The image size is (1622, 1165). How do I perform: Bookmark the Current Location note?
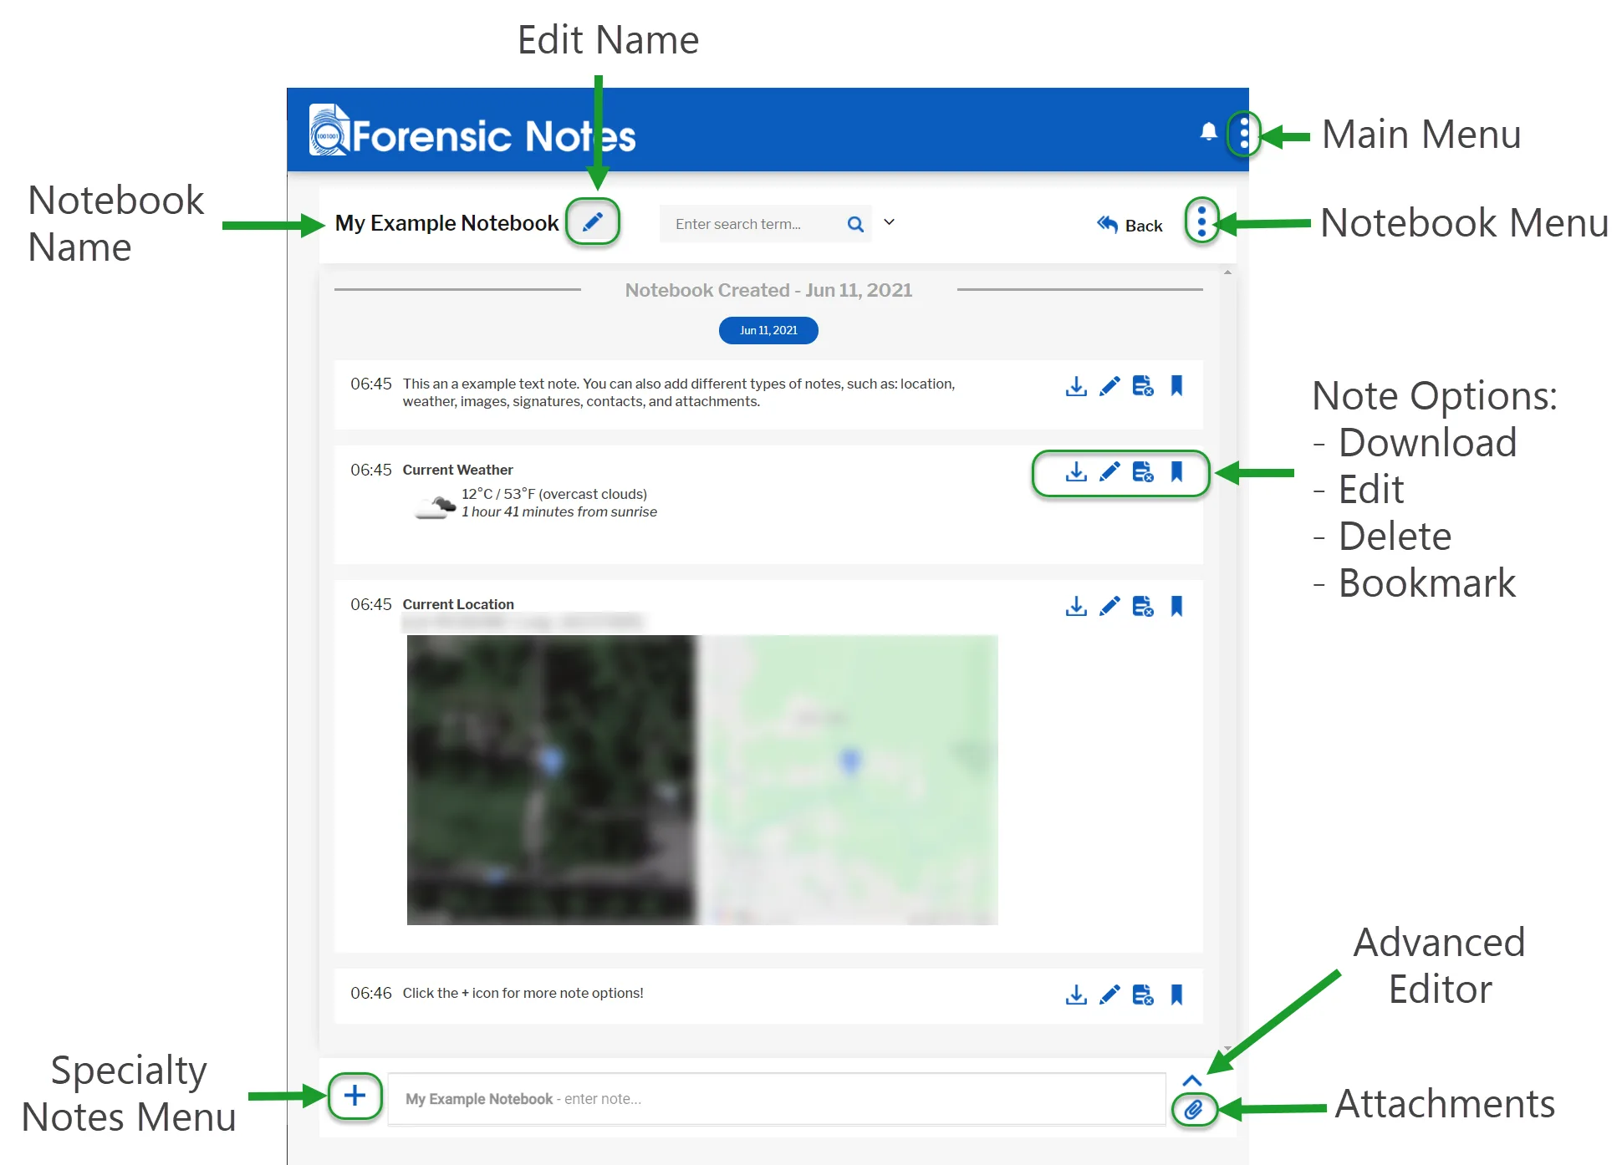[x=1176, y=606]
